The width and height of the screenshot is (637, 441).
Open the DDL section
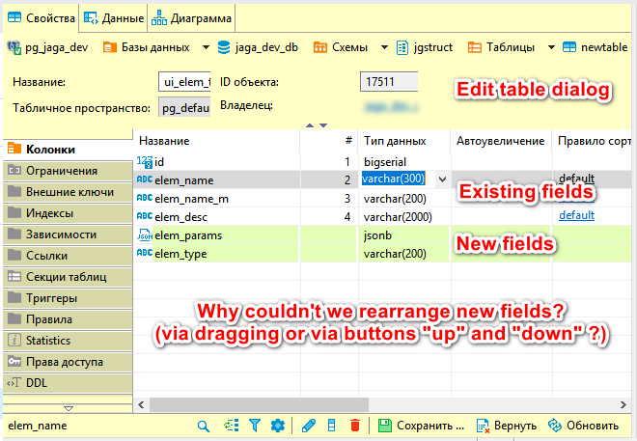tap(68, 383)
